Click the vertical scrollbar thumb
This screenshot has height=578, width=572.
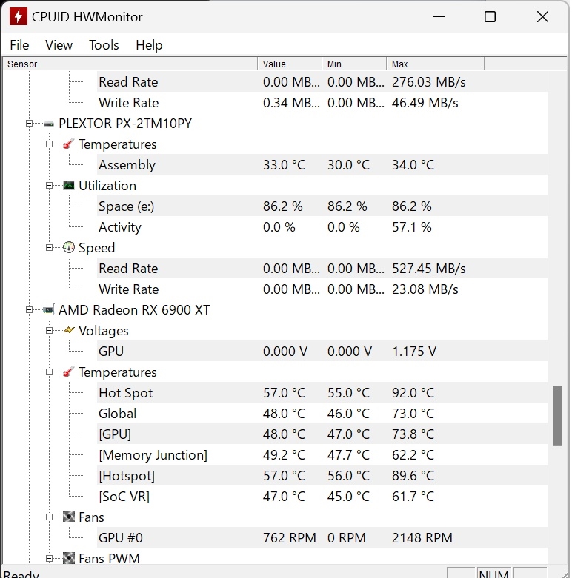(x=558, y=415)
